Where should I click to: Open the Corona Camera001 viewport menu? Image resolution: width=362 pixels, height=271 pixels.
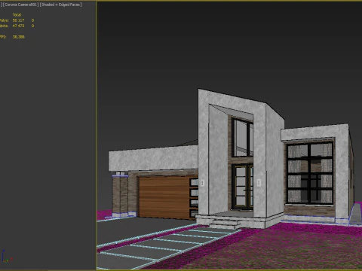click(20, 5)
